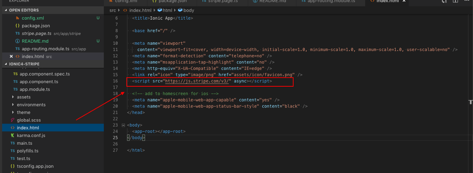This screenshot has height=173, width=473.
Task: Follow the https://js.stripe.com/v3/ link in code
Action: tap(198, 81)
